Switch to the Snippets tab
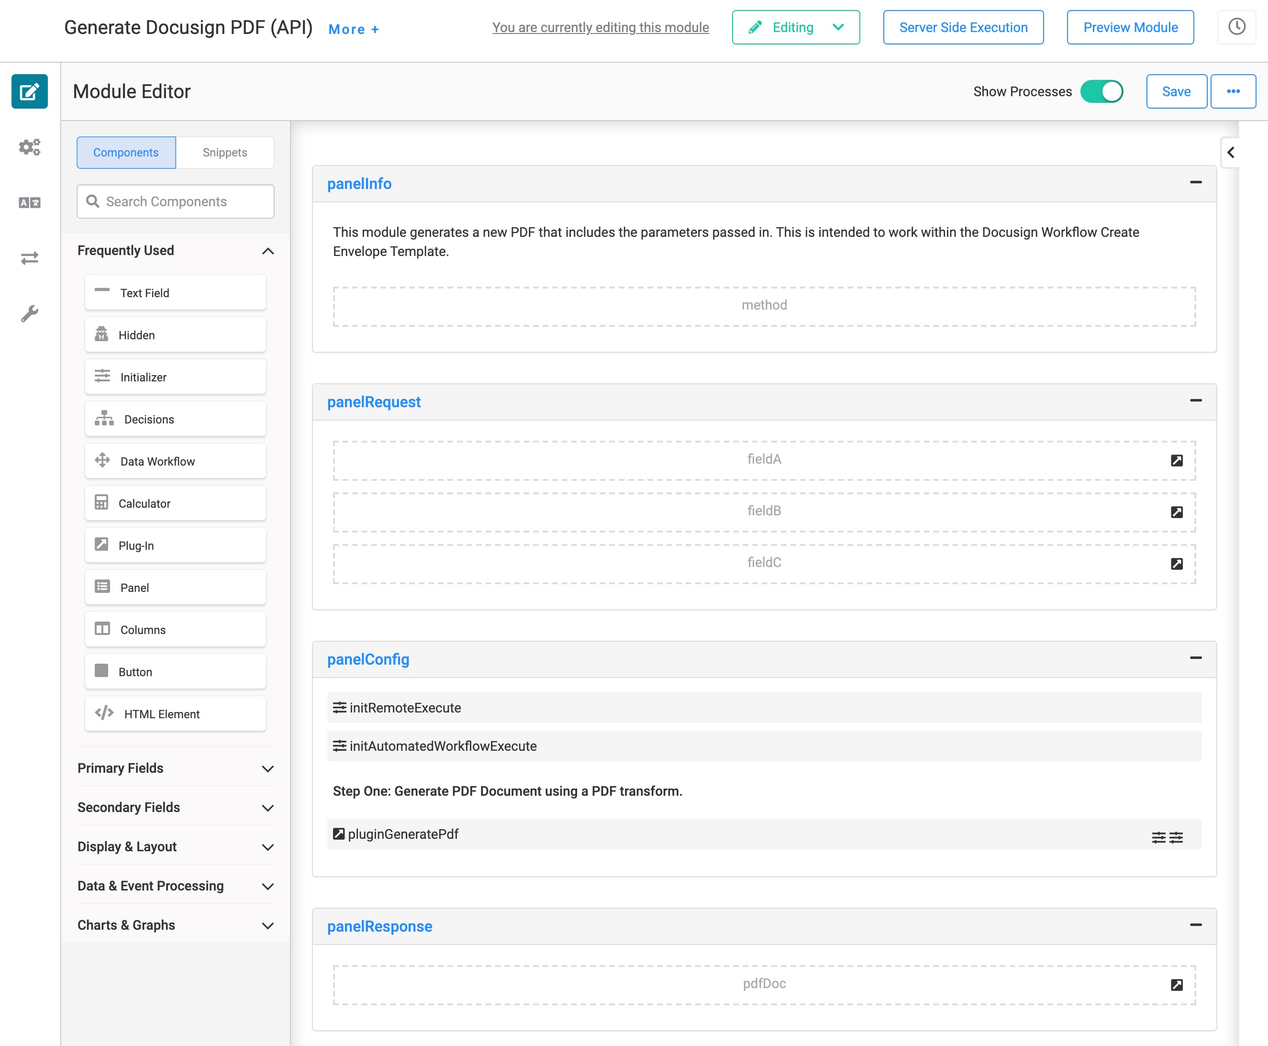Viewport: 1268px width, 1046px height. (x=225, y=153)
